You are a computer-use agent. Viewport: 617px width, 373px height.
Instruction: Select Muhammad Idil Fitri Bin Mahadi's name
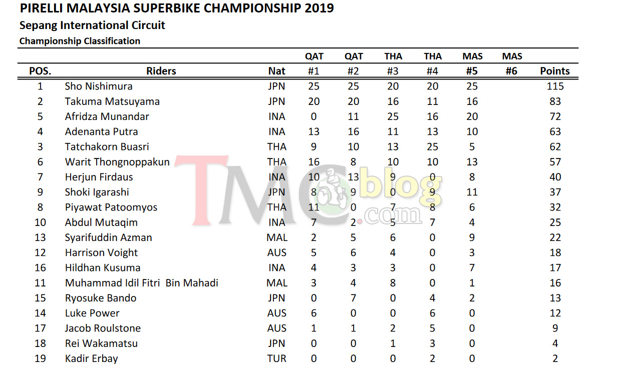click(x=142, y=283)
